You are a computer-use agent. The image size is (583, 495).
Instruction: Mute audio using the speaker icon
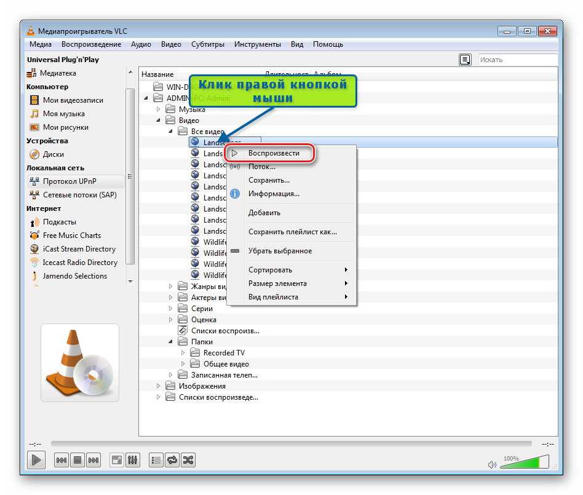(492, 465)
